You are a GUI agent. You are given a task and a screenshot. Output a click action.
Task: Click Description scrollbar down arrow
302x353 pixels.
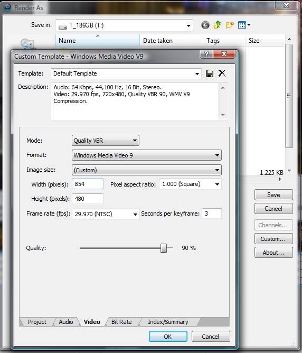point(223,115)
